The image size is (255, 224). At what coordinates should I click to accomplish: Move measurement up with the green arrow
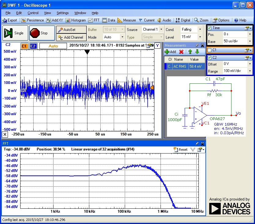pyautogui.click(x=190, y=52)
